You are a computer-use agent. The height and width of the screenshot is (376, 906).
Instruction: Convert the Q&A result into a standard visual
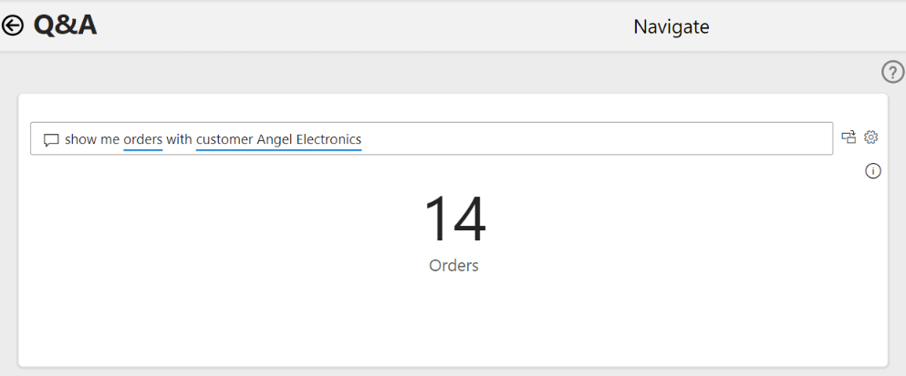(x=849, y=137)
